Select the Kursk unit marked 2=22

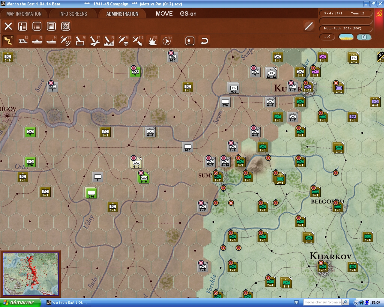[307, 87]
